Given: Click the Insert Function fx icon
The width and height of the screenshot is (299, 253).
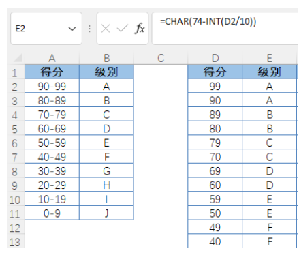Looking at the screenshot, I should (x=140, y=29).
